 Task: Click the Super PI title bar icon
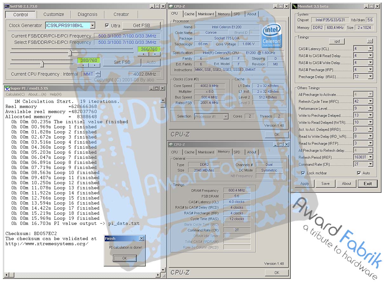7,88
